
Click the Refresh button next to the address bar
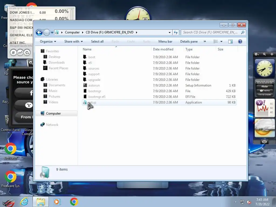[x=176, y=32]
